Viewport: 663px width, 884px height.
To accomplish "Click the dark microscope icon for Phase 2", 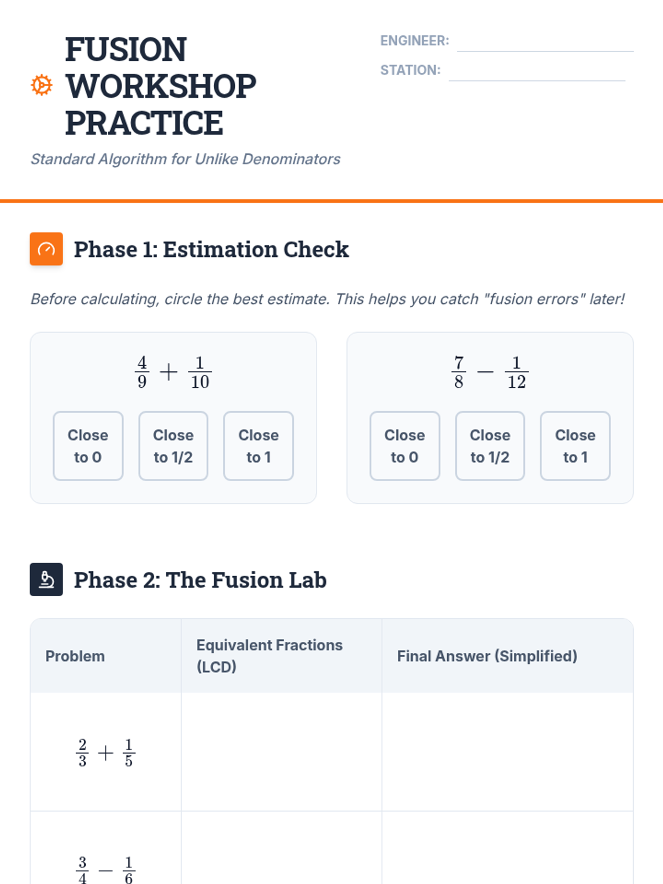I will tap(46, 580).
